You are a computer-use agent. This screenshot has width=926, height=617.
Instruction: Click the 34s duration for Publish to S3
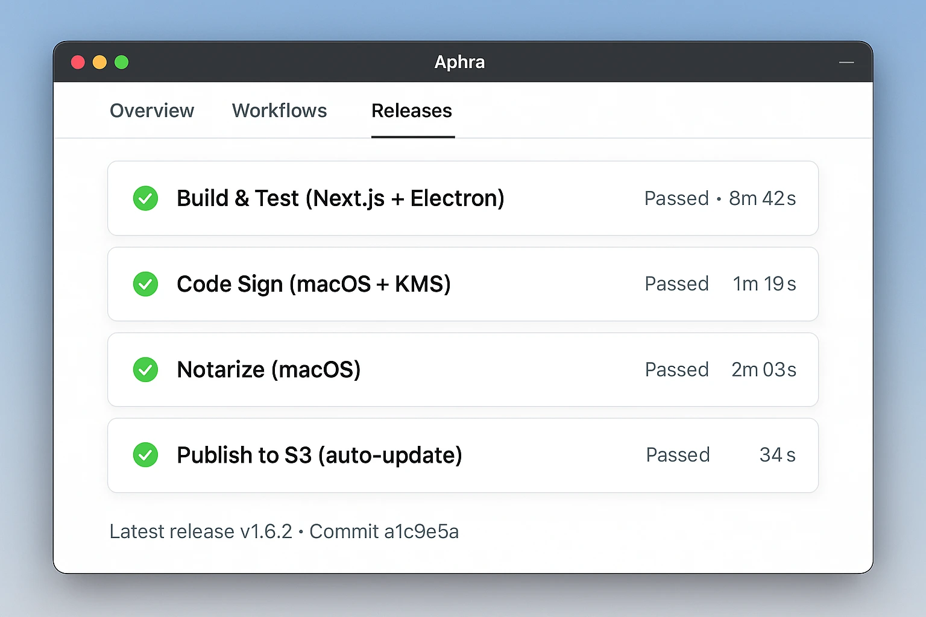[x=777, y=455]
